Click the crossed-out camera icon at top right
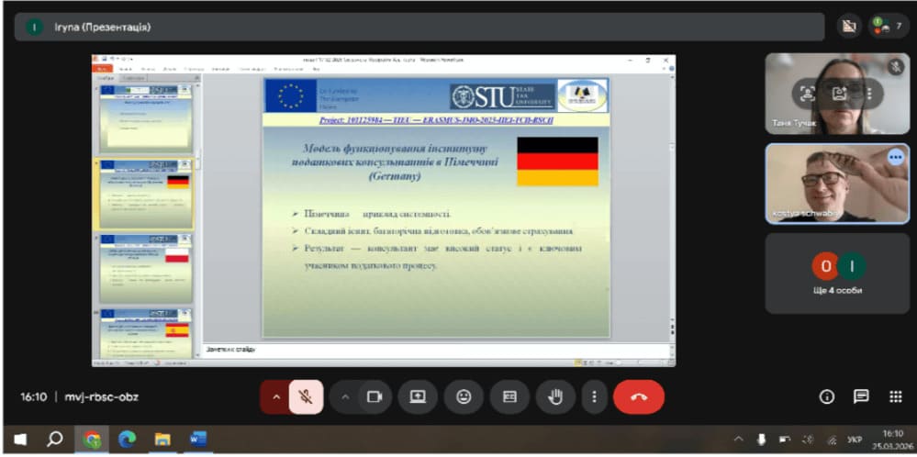917x457 pixels. [x=848, y=27]
